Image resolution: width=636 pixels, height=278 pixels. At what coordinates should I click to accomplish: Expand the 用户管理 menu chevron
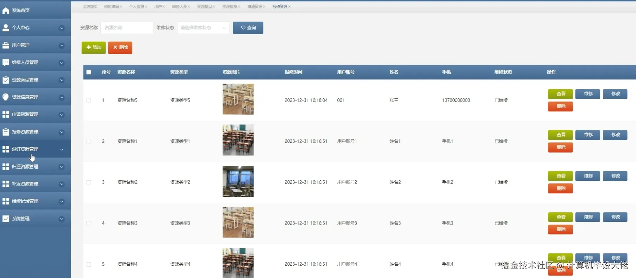tap(62, 45)
